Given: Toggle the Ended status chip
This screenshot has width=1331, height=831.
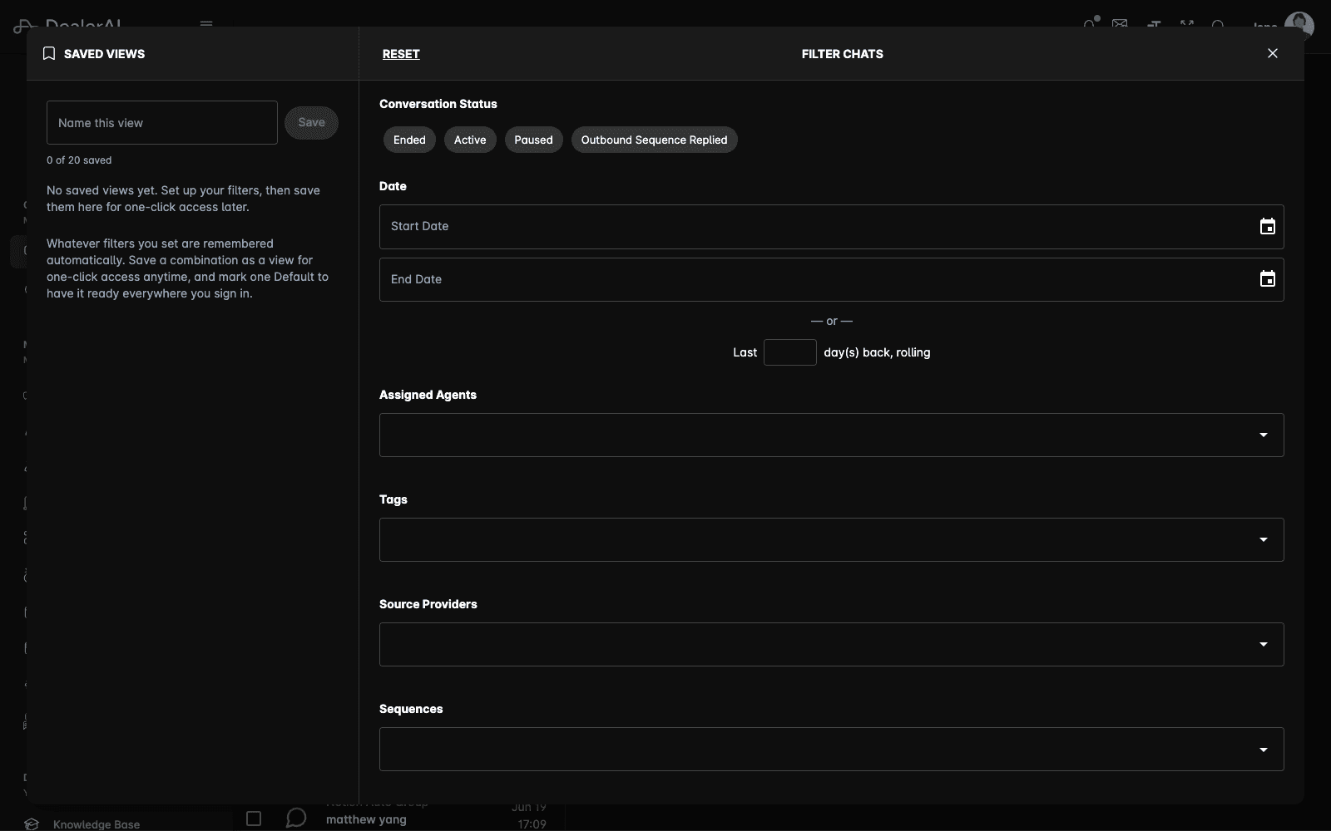Looking at the screenshot, I should point(409,140).
